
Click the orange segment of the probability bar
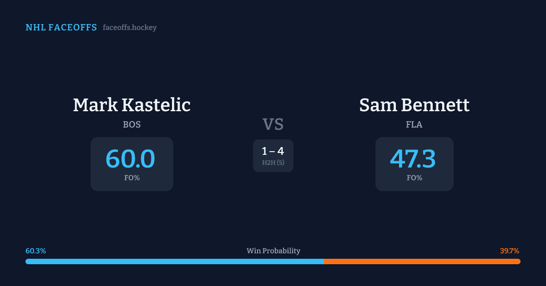[x=422, y=261]
